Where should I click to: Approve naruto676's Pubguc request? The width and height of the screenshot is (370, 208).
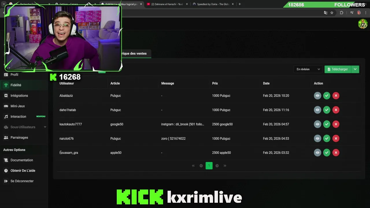327,138
